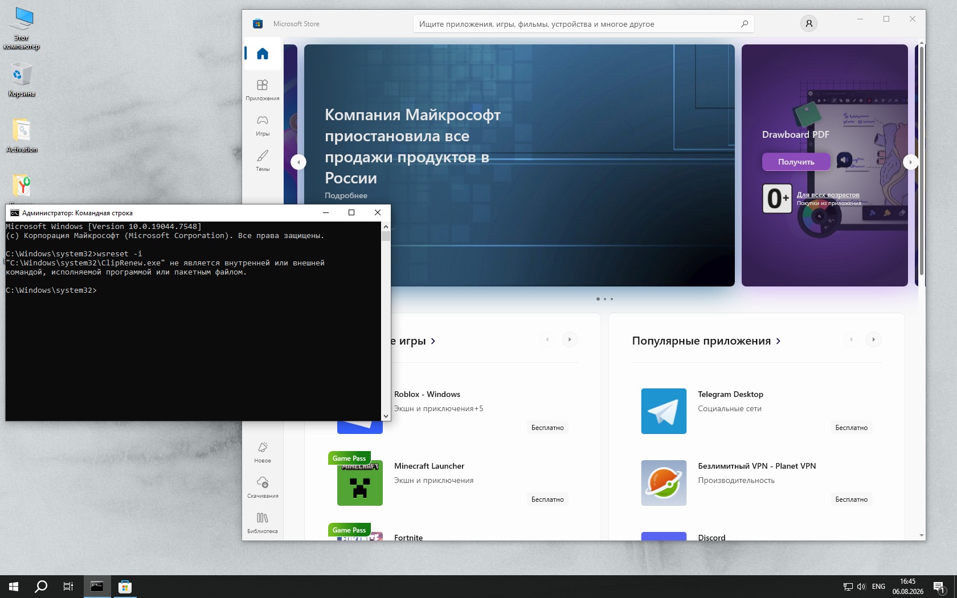Expand the игры section chevron
Screen dimensions: 957x598
[433, 341]
